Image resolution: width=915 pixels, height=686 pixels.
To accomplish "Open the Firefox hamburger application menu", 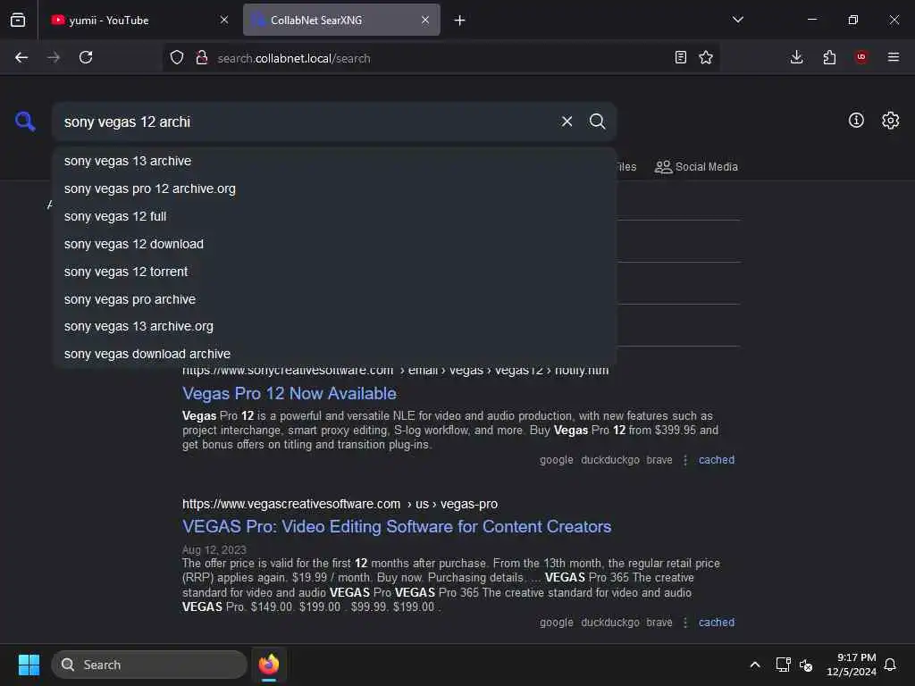I will point(894,57).
